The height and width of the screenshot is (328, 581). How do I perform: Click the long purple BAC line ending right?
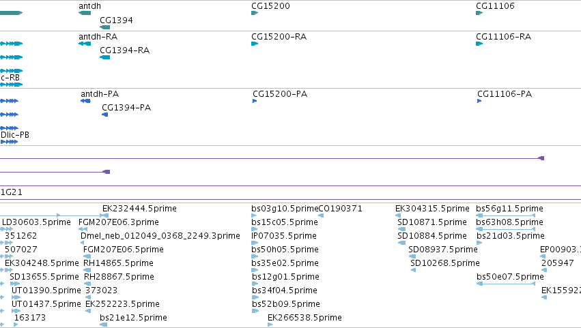click(x=272, y=158)
